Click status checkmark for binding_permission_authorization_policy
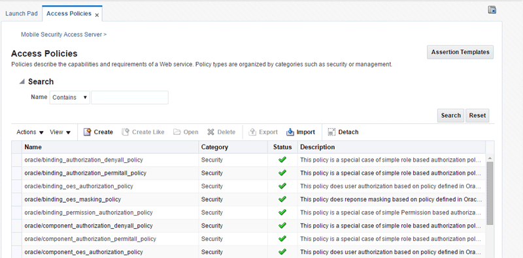Screen dimensions: 523x258 pyautogui.click(x=282, y=212)
